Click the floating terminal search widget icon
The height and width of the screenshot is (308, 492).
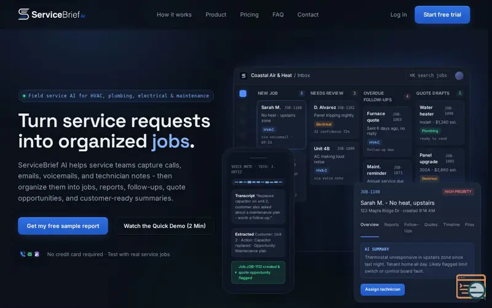pyautogui.click(x=471, y=286)
